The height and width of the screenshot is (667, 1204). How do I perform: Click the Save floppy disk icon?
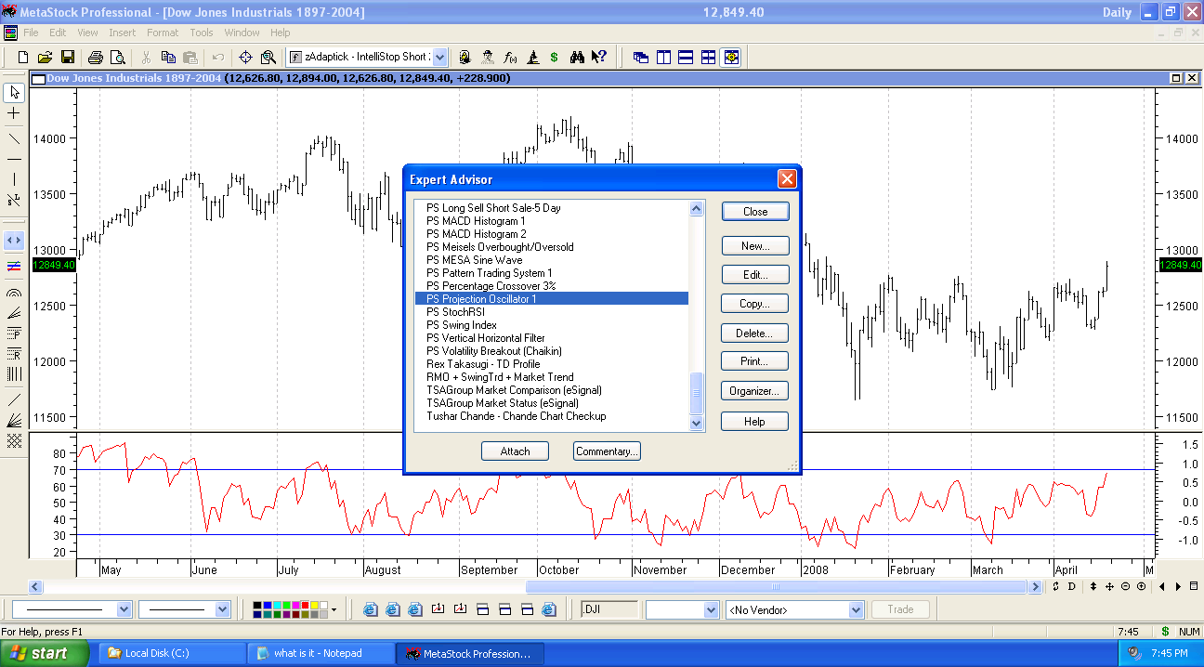click(x=67, y=57)
